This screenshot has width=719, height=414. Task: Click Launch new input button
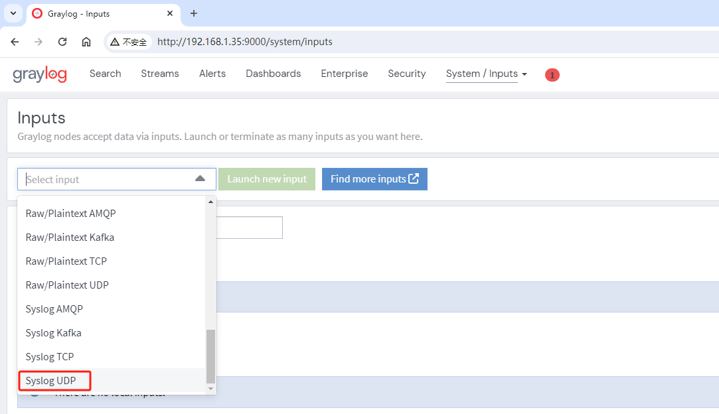pos(267,179)
